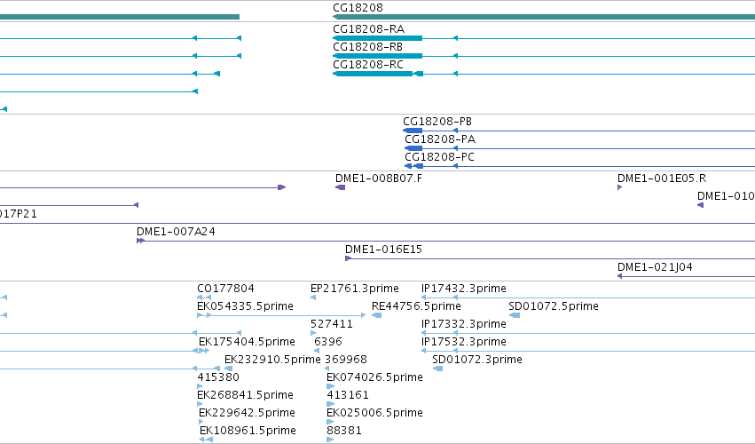Click the CO177804 arrow glyph
The image size is (755, 444).
coord(204,297)
